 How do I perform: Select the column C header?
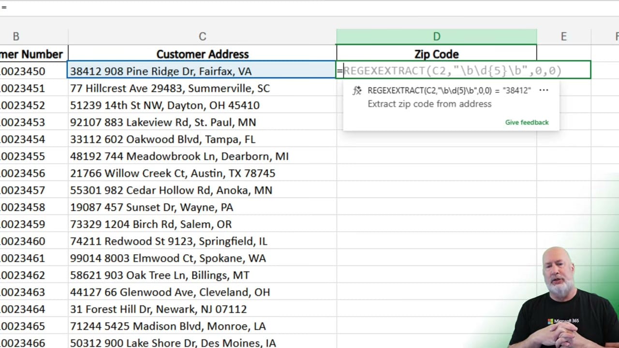point(202,36)
